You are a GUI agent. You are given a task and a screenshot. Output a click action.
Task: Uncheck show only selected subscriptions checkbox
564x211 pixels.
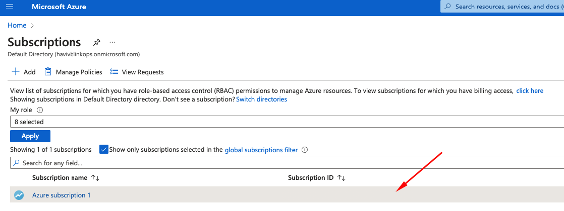[104, 149]
